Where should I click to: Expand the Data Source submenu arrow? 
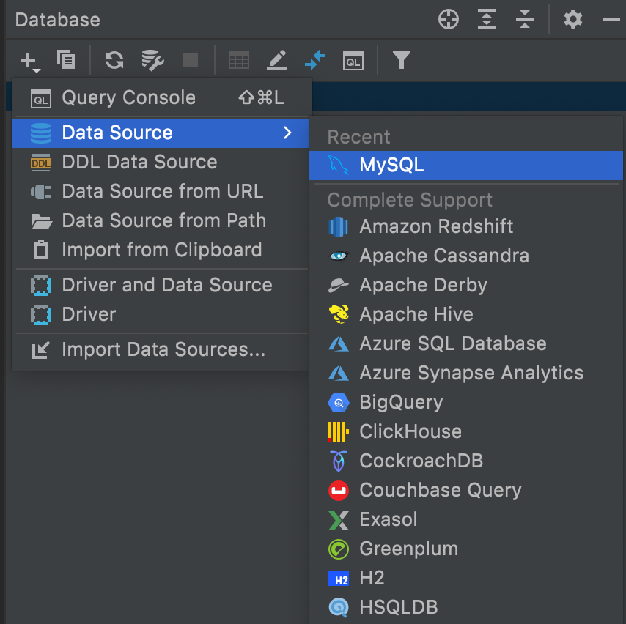(x=287, y=133)
